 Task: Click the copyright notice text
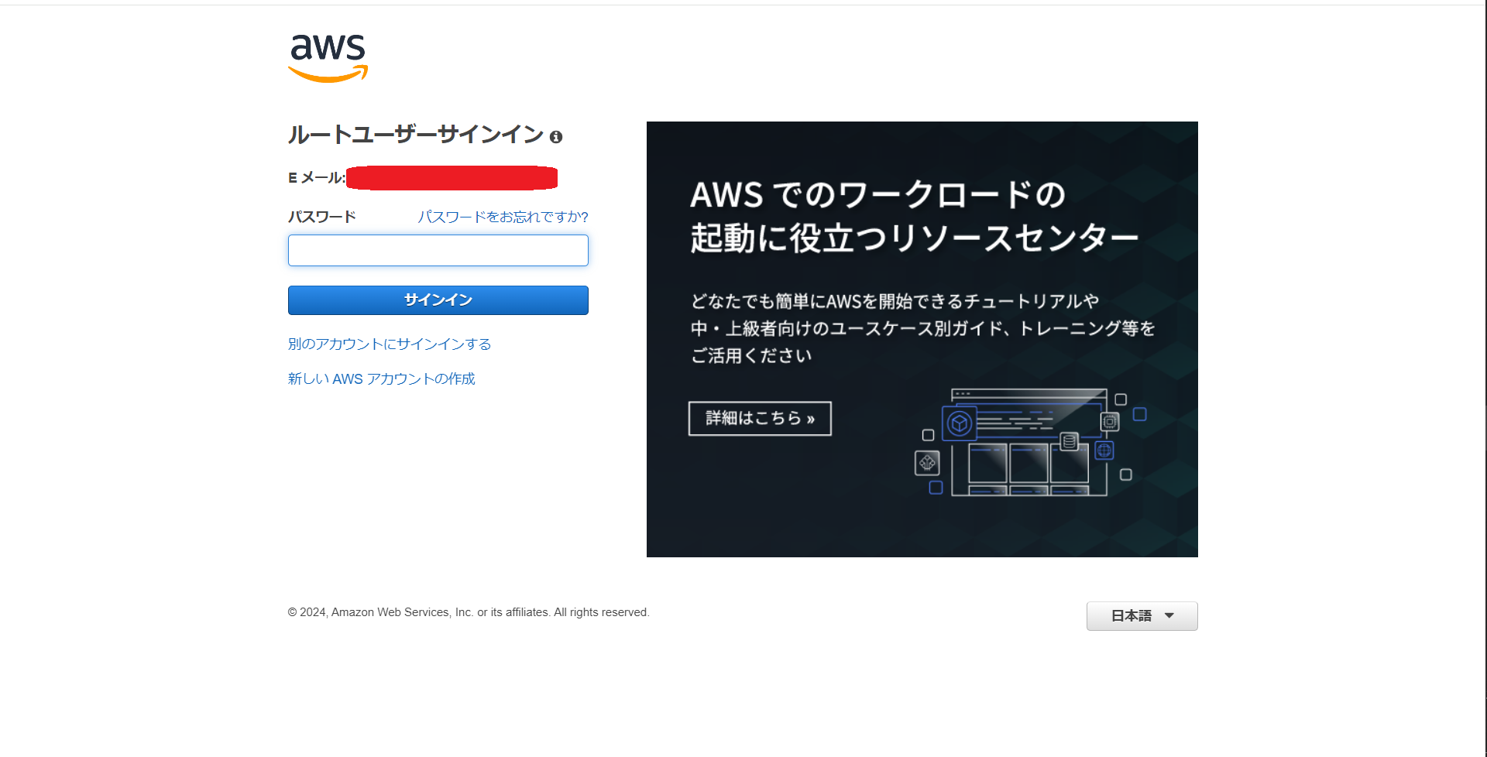click(x=468, y=611)
